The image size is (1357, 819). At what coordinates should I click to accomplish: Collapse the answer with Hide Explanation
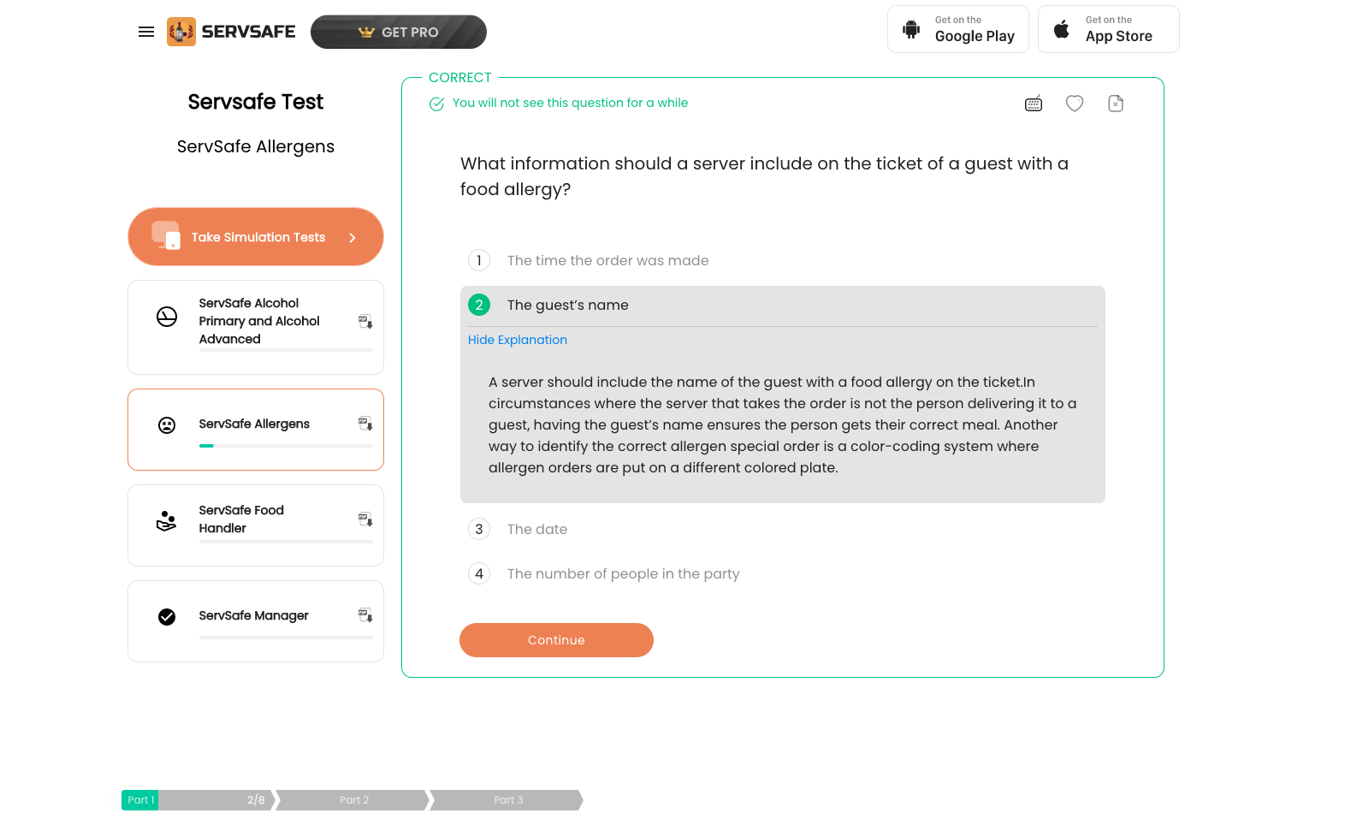click(518, 340)
